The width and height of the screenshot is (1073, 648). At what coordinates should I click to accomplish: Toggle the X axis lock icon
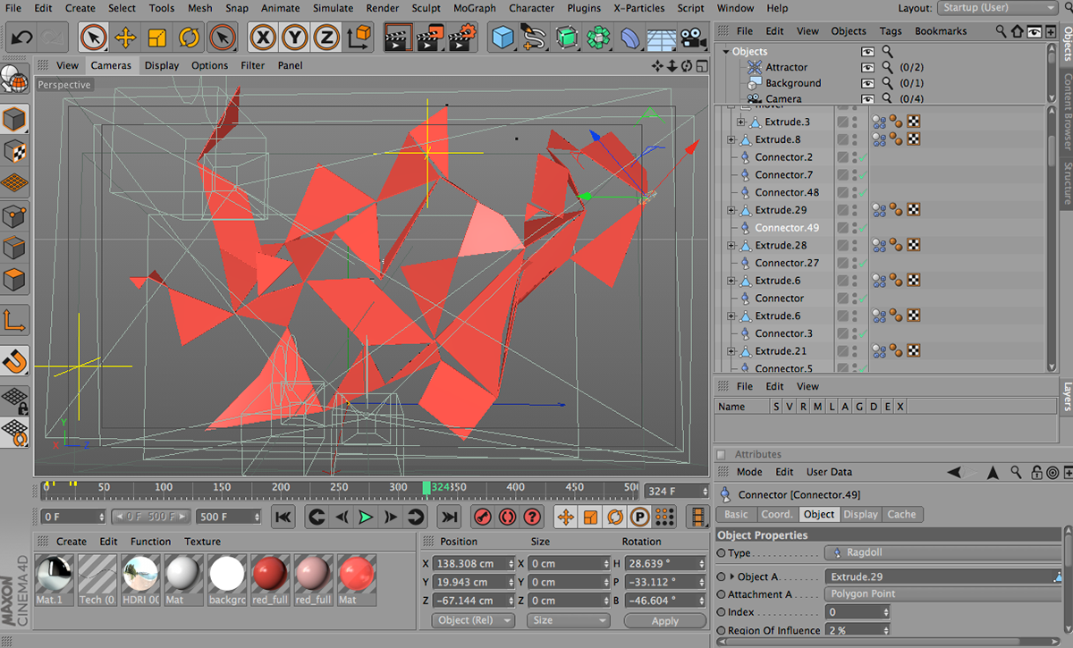(x=262, y=38)
